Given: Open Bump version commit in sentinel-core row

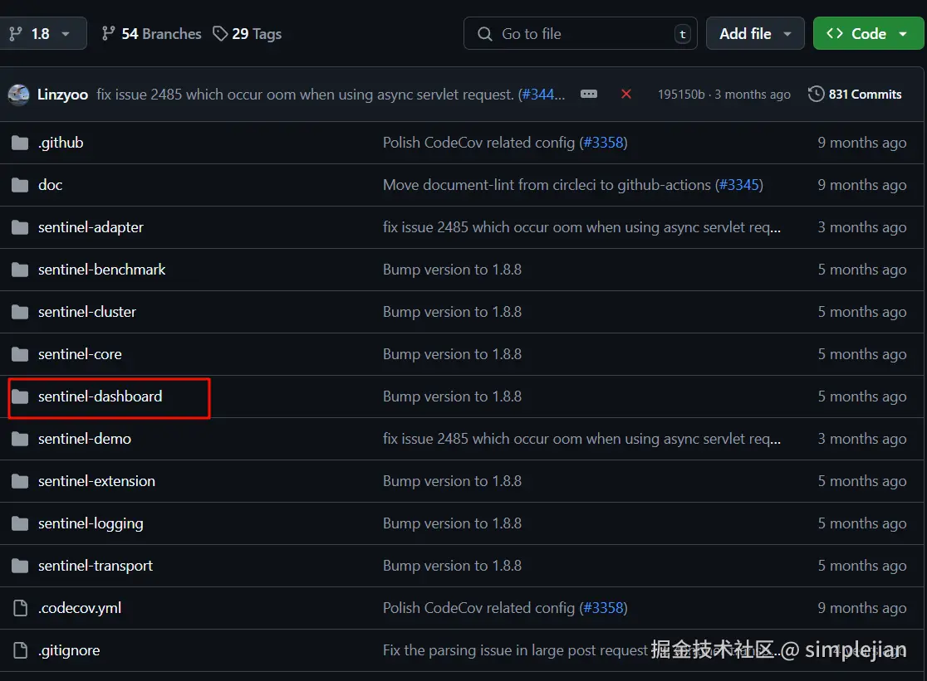Looking at the screenshot, I should tap(452, 354).
